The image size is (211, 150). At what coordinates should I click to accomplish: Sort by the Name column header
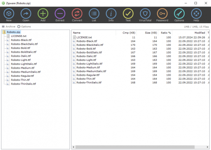[x=94, y=33]
